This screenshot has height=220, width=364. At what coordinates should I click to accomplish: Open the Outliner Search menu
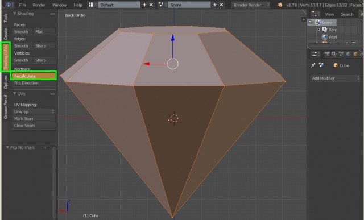coord(347,14)
